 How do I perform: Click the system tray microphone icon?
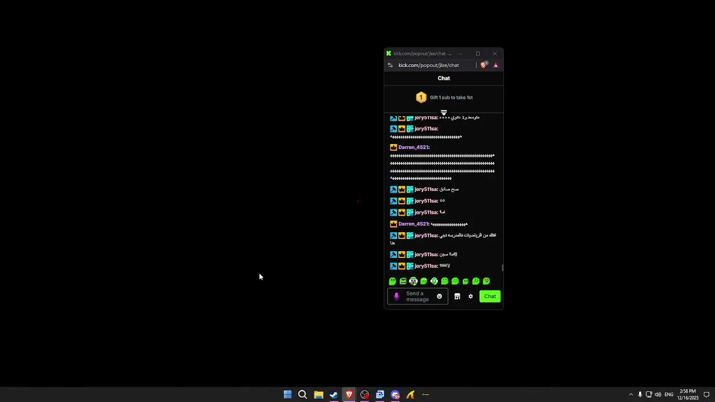click(x=640, y=395)
